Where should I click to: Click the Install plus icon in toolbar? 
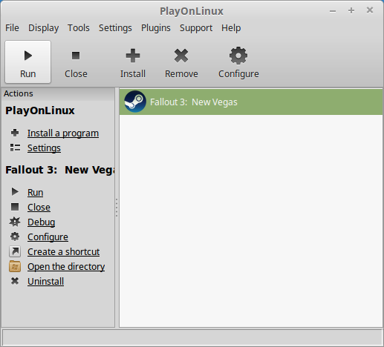coord(133,56)
